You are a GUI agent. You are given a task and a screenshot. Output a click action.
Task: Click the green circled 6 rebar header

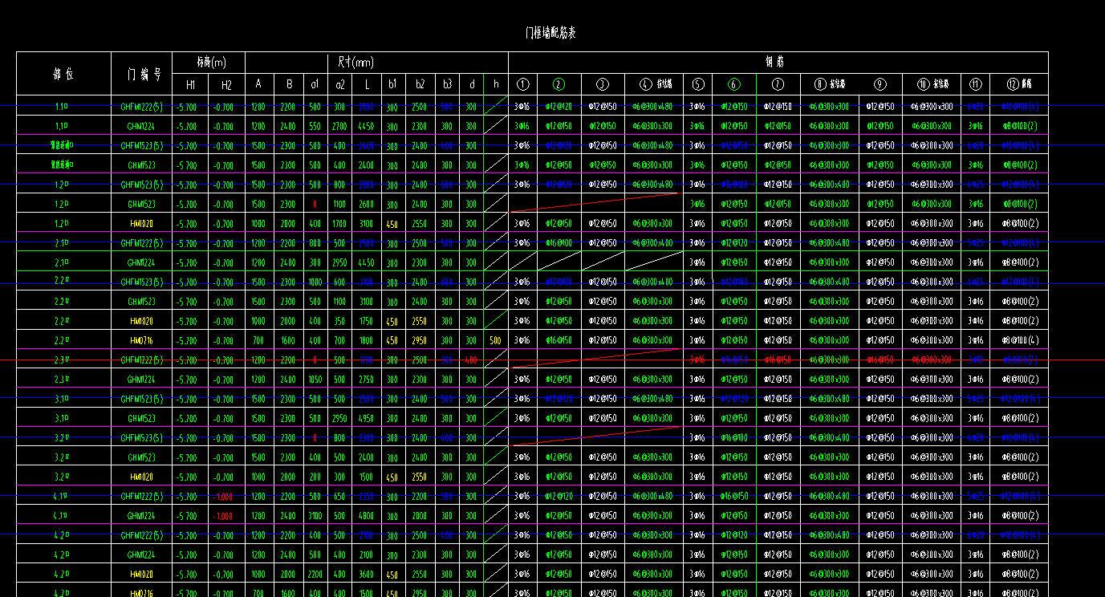pyautogui.click(x=734, y=84)
